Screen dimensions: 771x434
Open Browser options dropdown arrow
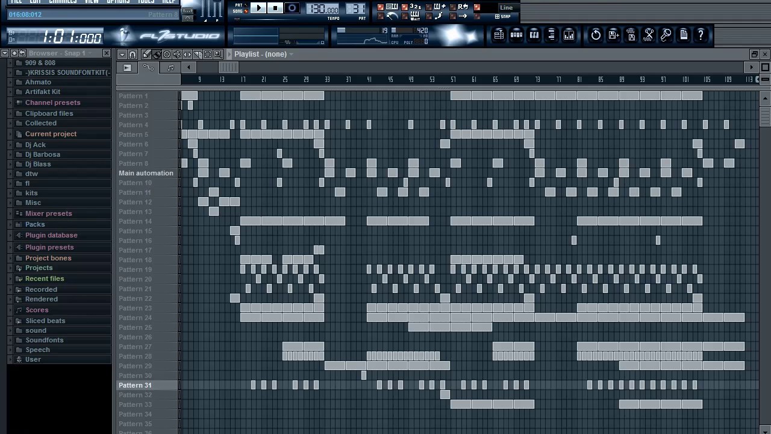point(4,53)
